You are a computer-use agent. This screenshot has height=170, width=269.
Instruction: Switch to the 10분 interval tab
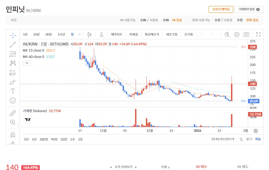pos(36,34)
